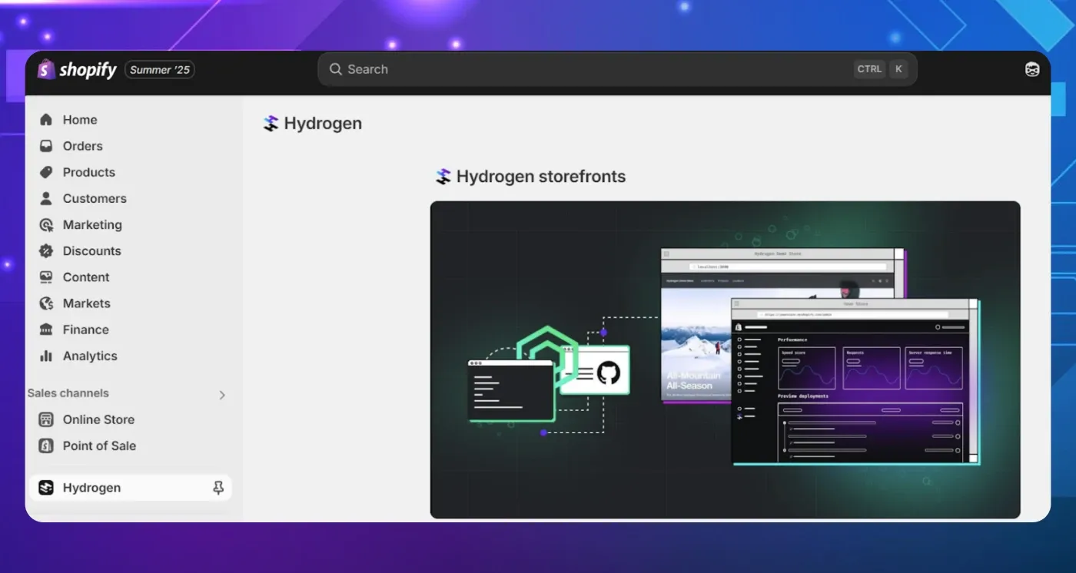Viewport: 1076px width, 573px height.
Task: Unpin Hydrogen using the pin icon
Action: (218, 487)
